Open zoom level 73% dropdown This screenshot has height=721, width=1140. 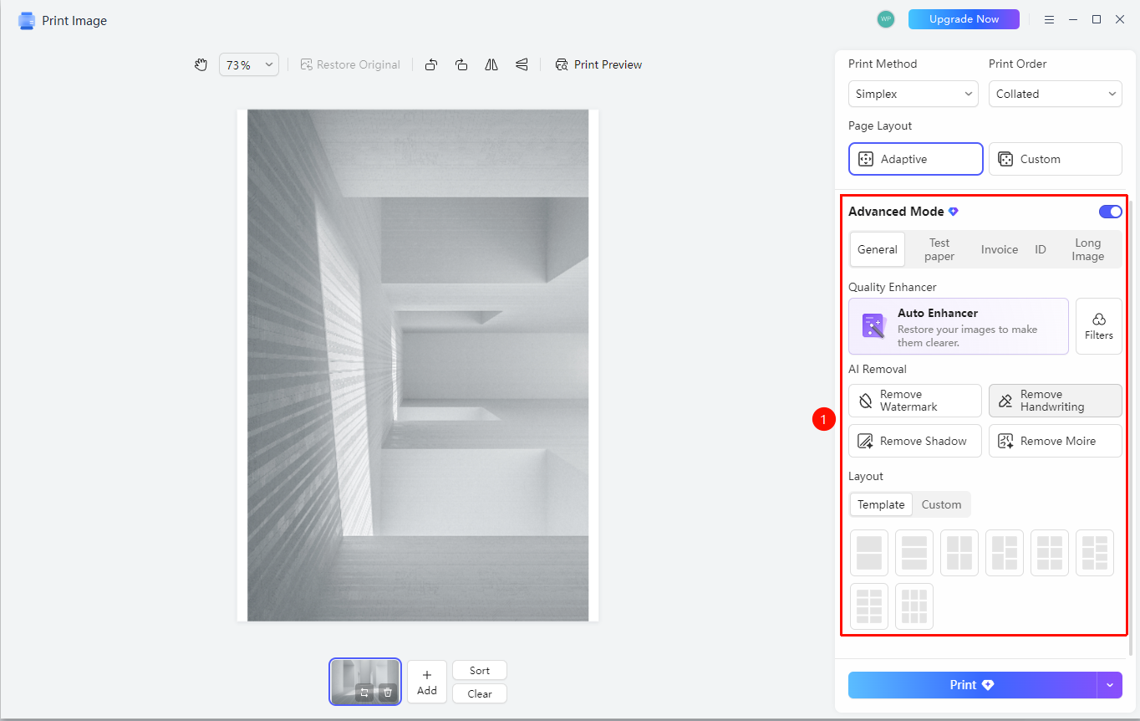249,64
